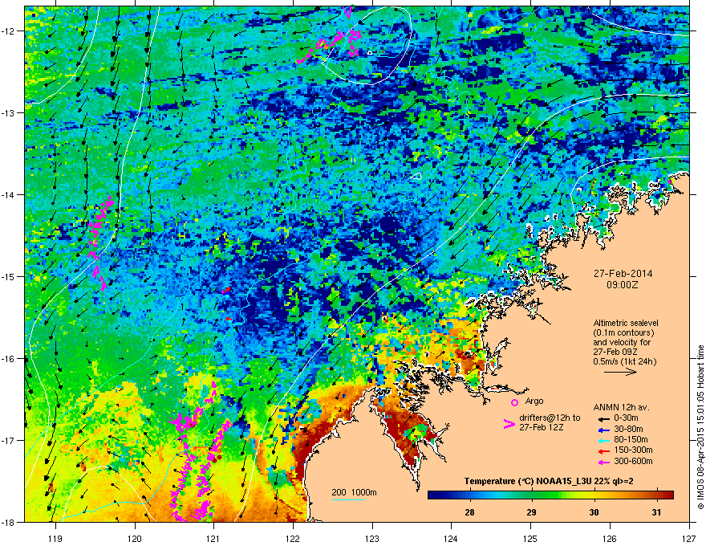
Task: Click the dark blue cold end of the colorbar
Action: point(435,495)
